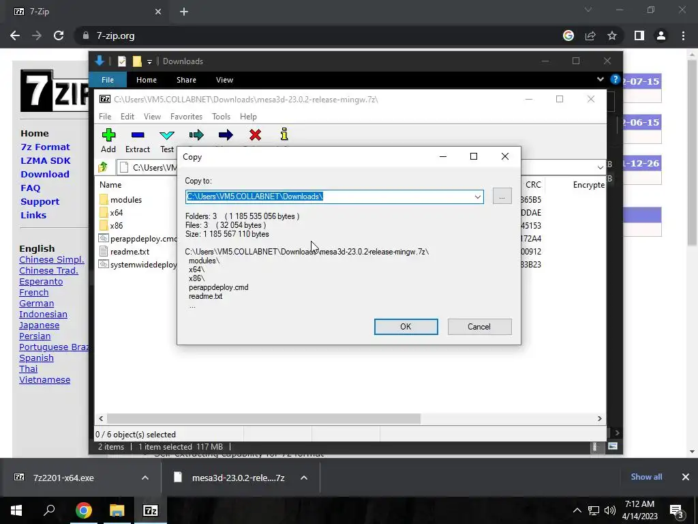Open volume control in system tray

pyautogui.click(x=610, y=510)
